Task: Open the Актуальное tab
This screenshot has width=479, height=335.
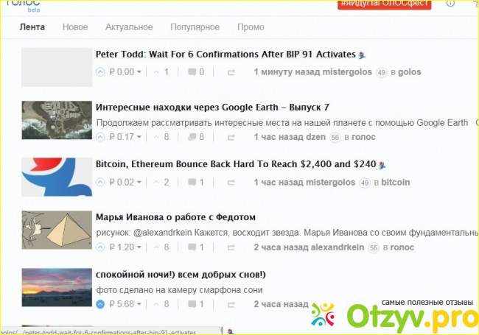Action: tap(129, 27)
